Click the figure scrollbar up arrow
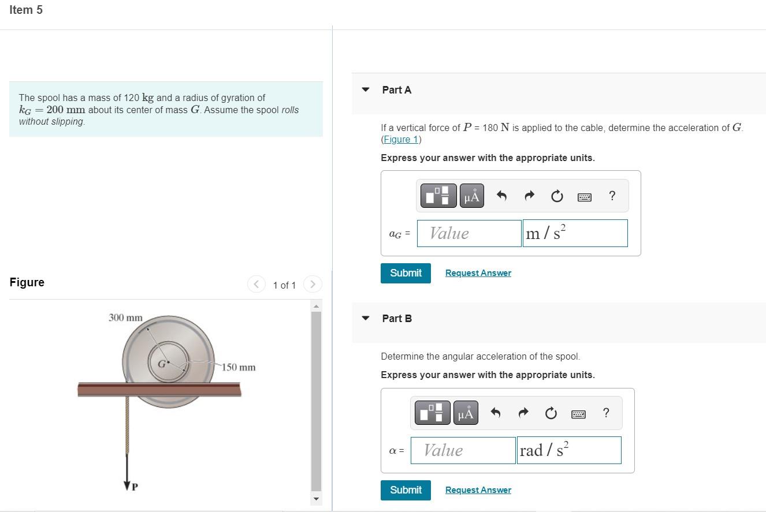766x512 pixels. point(316,305)
